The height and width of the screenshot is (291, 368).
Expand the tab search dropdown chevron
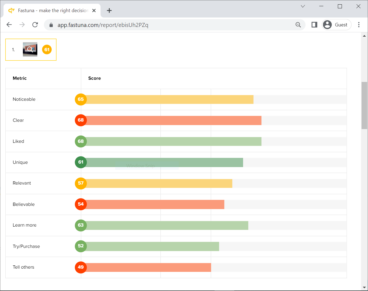[303, 6]
